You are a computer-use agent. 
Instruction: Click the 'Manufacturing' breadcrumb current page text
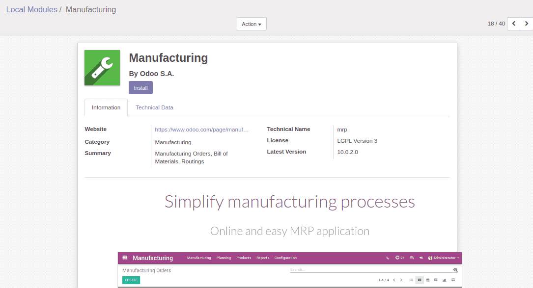tap(91, 9)
